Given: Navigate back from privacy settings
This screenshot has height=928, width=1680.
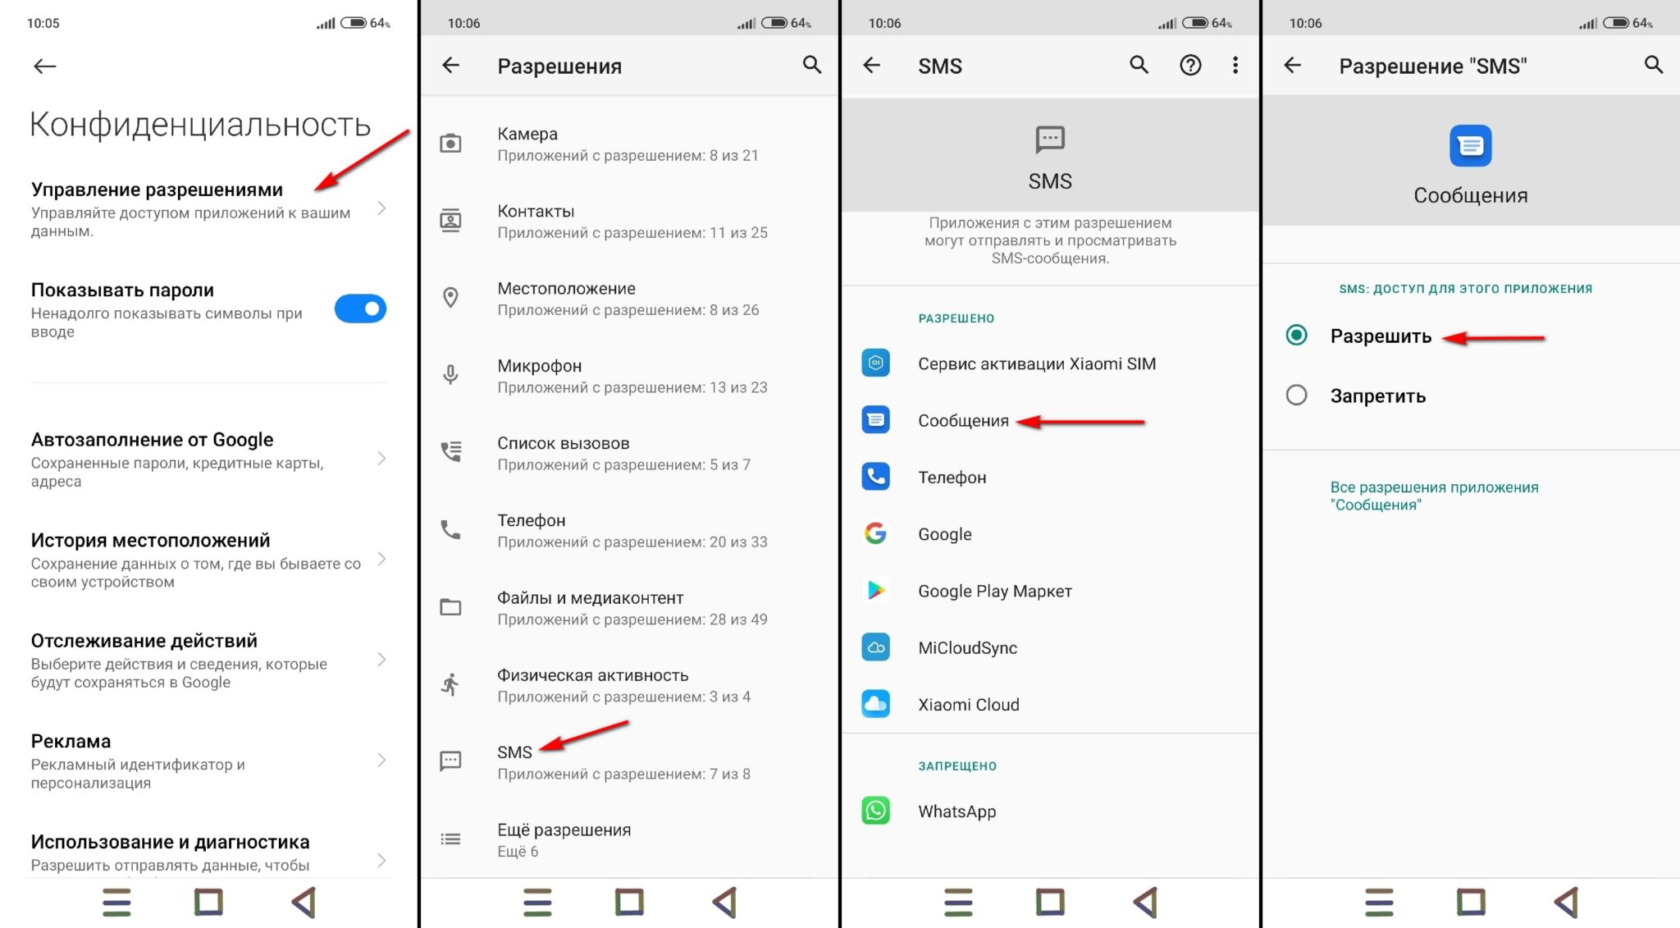Looking at the screenshot, I should click(x=43, y=65).
